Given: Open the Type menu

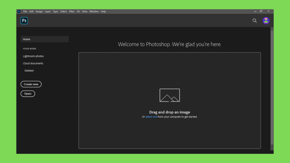Looking at the screenshot, I should tap(56, 11).
